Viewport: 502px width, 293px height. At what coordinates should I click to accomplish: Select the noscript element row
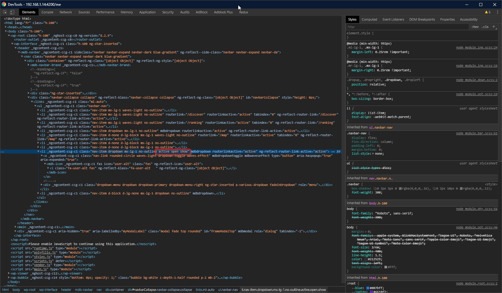click(x=83, y=244)
